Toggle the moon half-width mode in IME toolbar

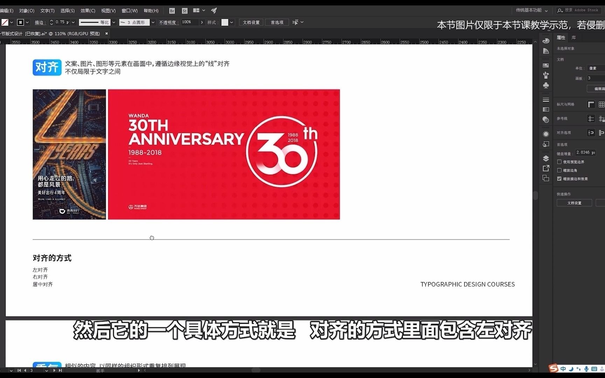571,369
